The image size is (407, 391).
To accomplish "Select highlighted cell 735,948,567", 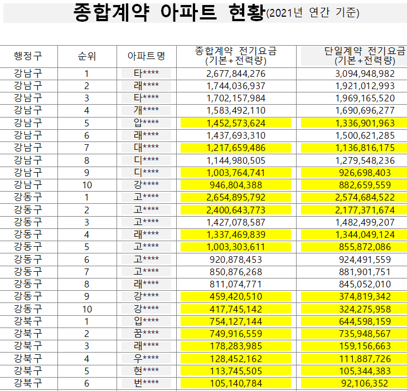I will tap(354, 334).
